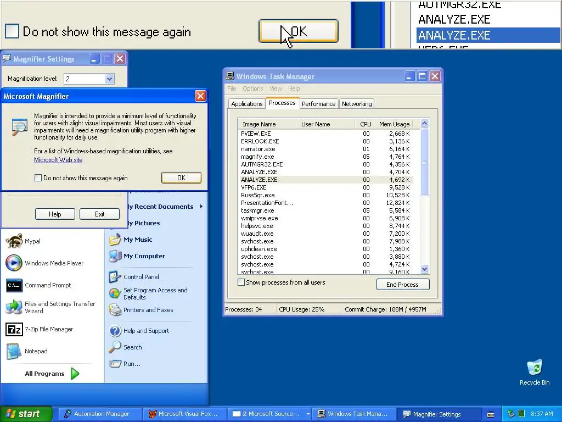This screenshot has height=422, width=562.
Task: Check 'Do not show this message again' in dialog
Action: coord(38,178)
